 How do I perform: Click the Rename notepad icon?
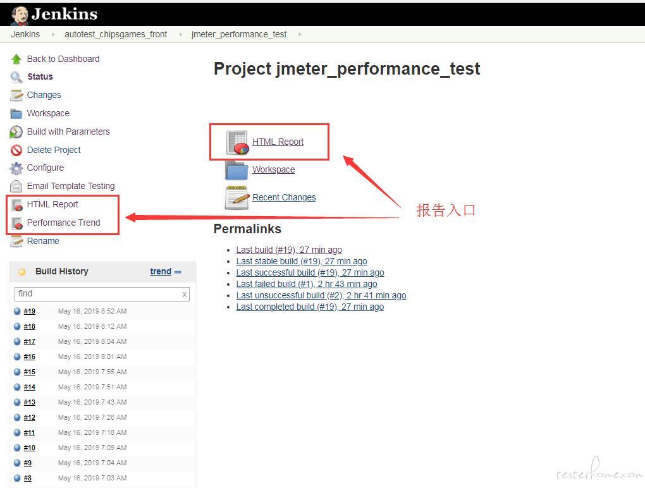click(x=16, y=241)
